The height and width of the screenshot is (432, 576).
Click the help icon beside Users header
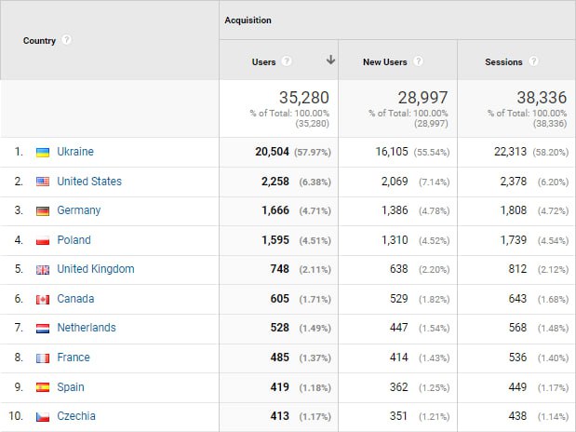[x=287, y=61]
